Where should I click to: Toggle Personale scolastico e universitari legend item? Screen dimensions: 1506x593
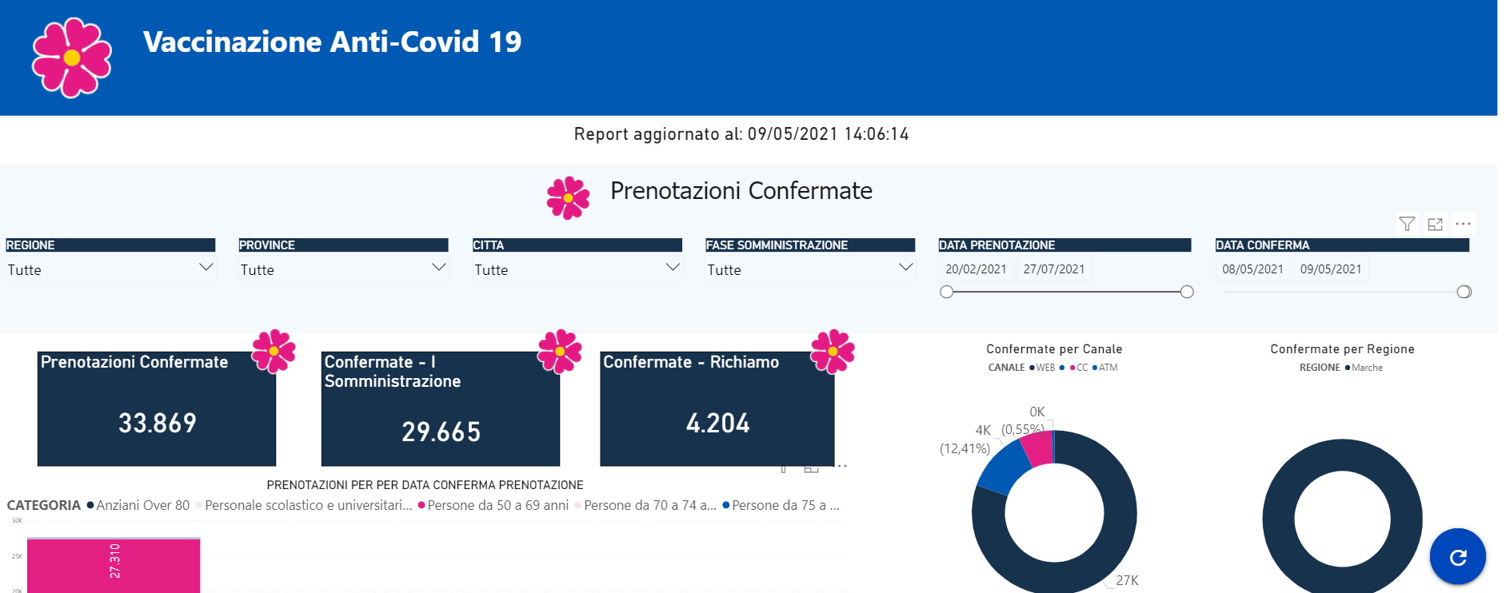tap(304, 505)
